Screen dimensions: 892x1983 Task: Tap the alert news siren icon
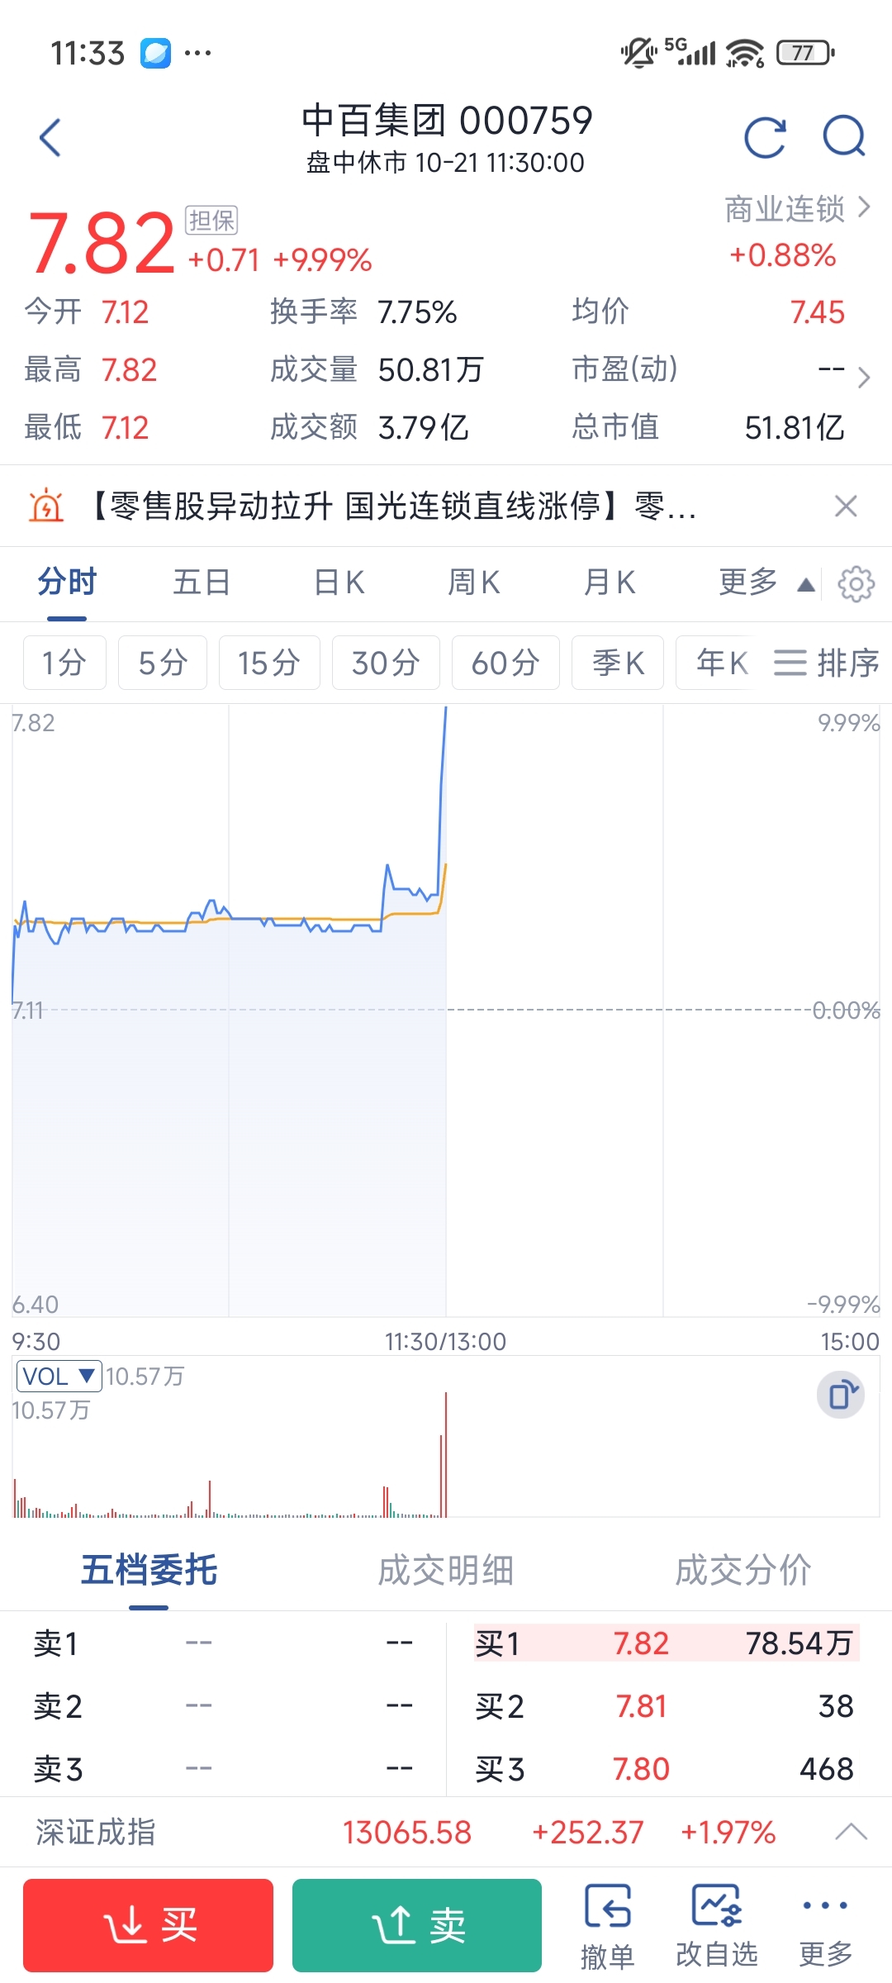(x=46, y=505)
